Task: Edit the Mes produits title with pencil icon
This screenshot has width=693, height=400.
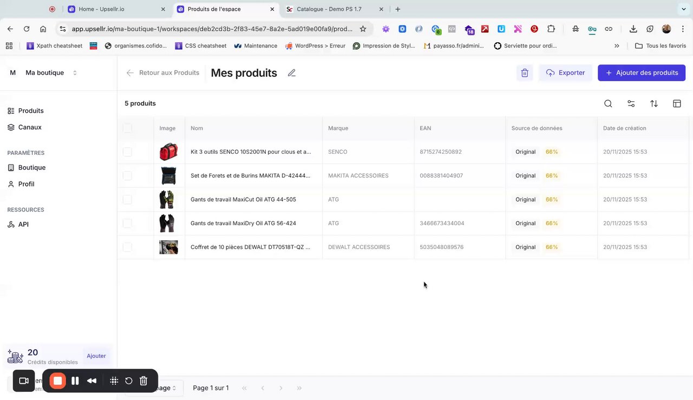Action: [x=292, y=73]
